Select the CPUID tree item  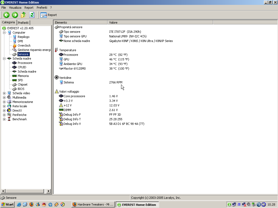point(22,67)
